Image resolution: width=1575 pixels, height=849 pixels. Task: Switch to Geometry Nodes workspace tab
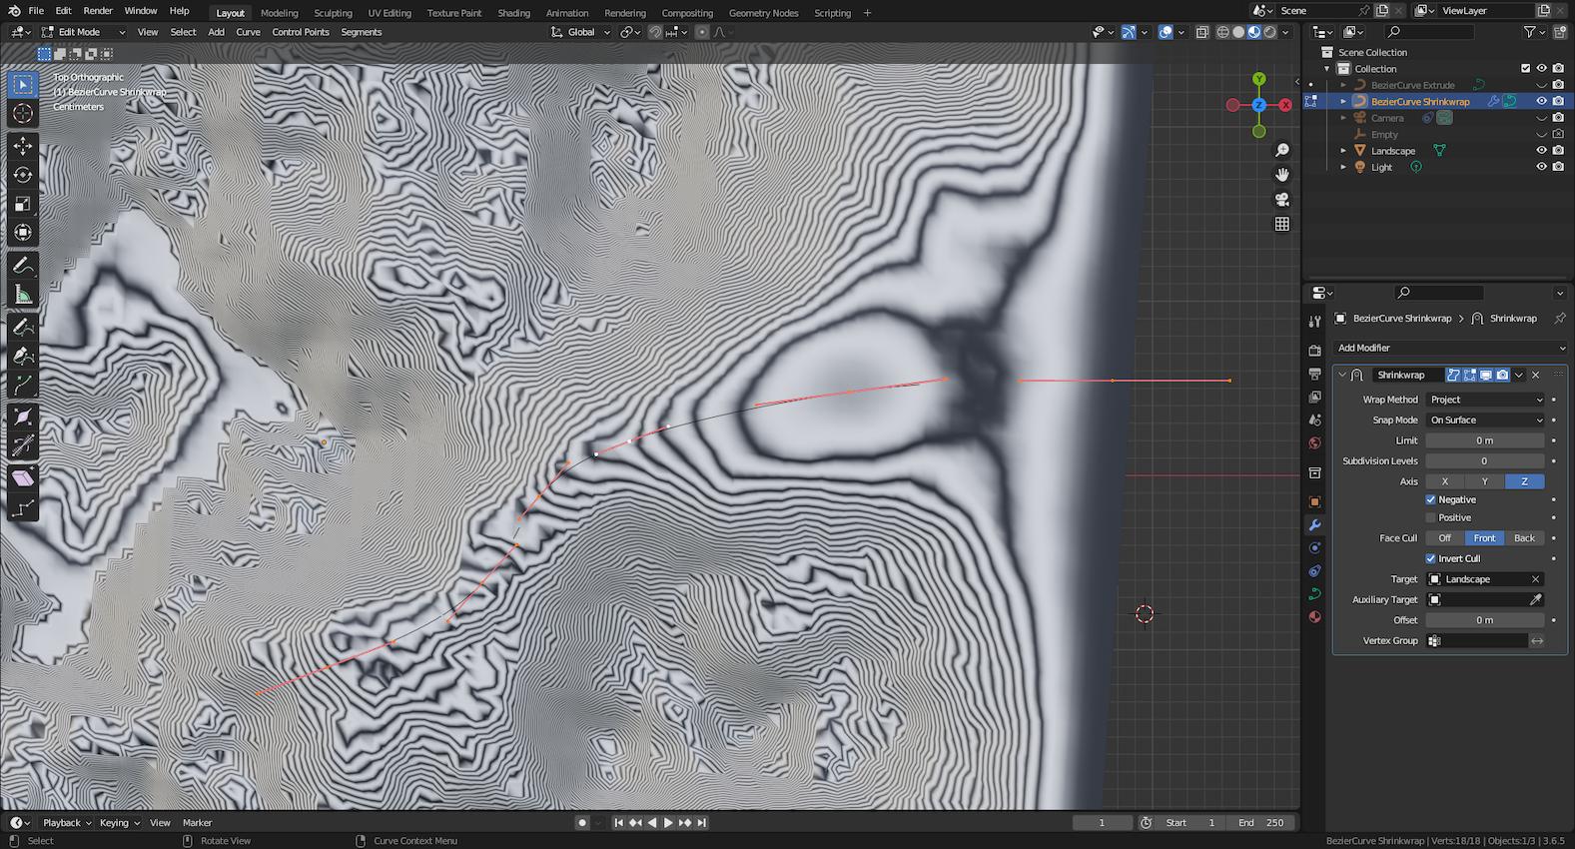[763, 13]
